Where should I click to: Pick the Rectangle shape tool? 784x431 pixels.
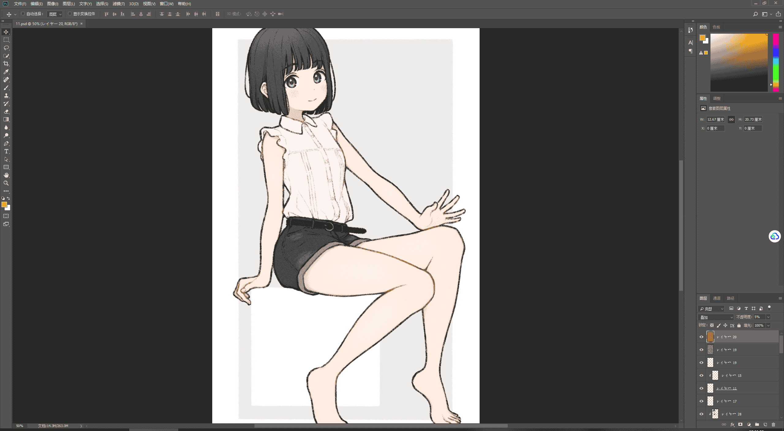click(6, 167)
